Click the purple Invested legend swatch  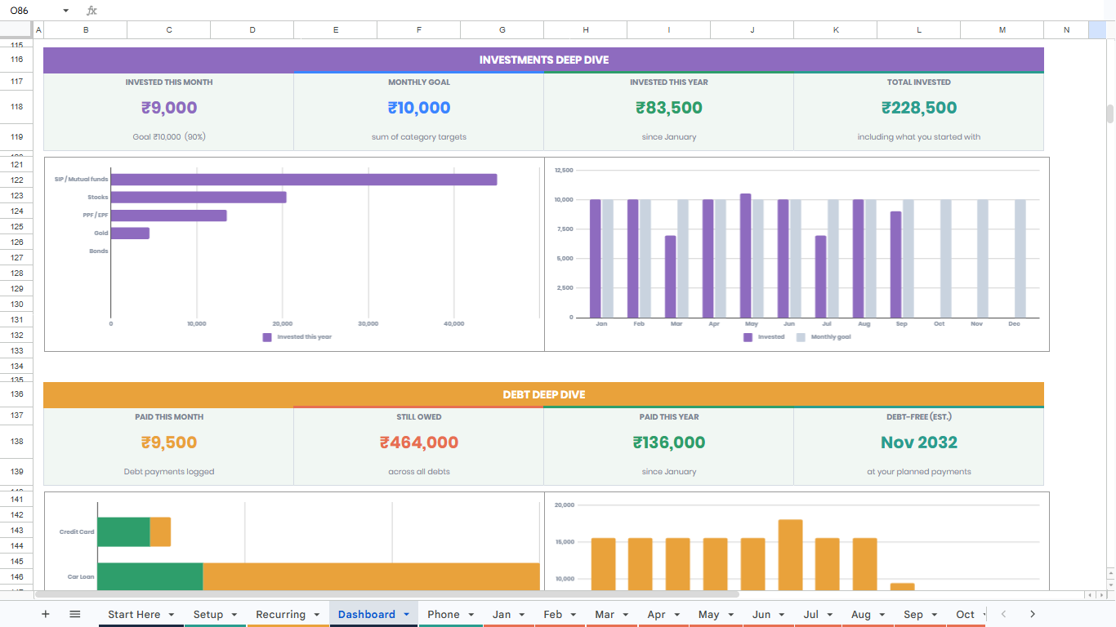click(748, 337)
